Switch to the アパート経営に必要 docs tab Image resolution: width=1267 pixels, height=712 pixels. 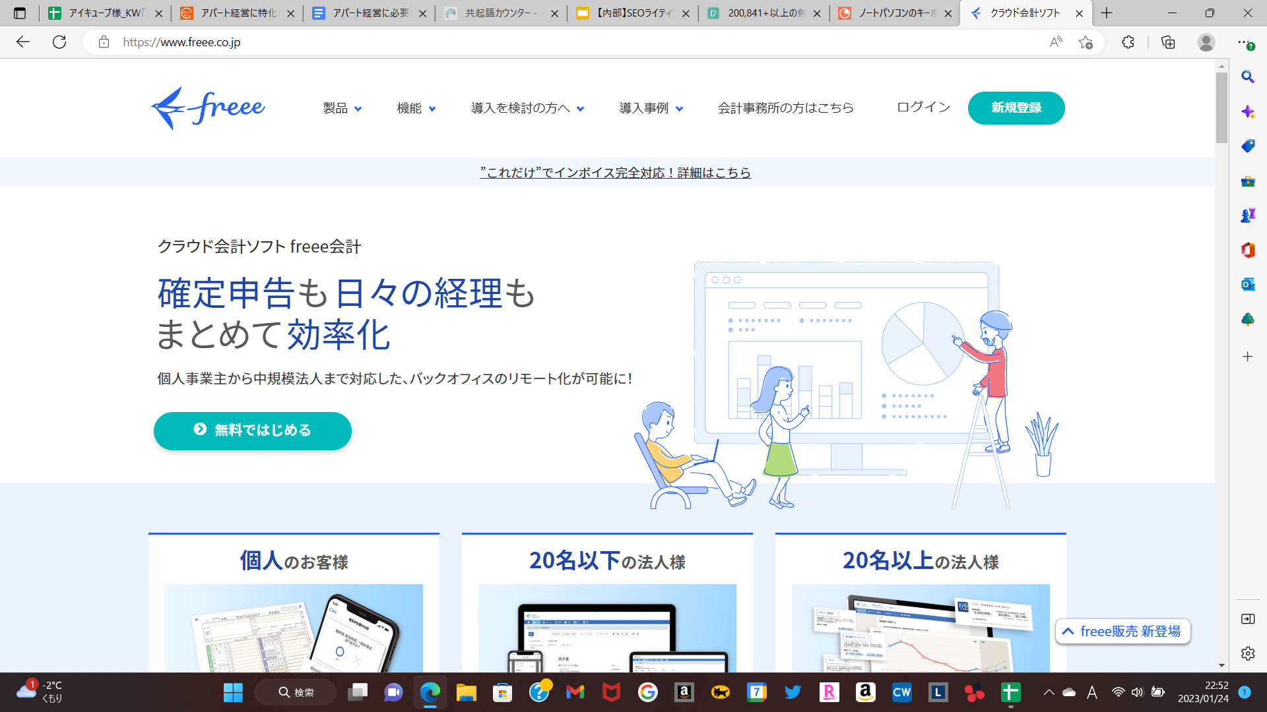(x=370, y=13)
